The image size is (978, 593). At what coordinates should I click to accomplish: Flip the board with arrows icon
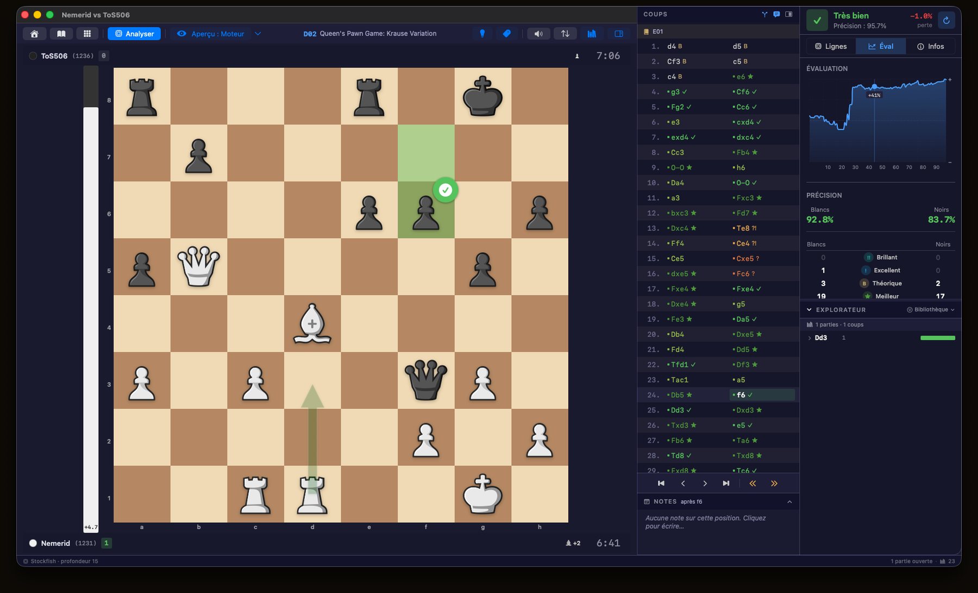point(565,34)
